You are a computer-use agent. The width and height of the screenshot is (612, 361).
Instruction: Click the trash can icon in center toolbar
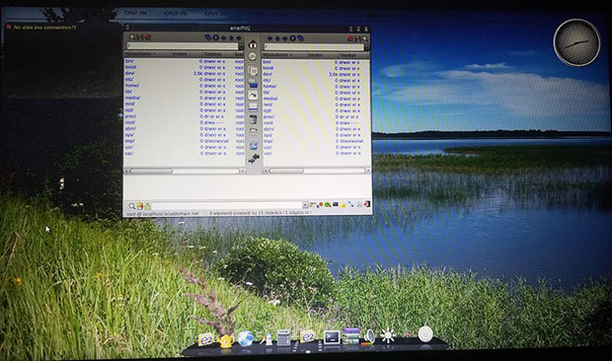pos(253,119)
